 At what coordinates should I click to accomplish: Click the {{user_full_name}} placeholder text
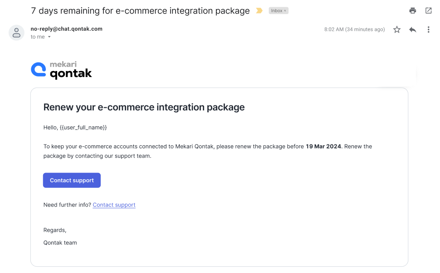click(83, 128)
